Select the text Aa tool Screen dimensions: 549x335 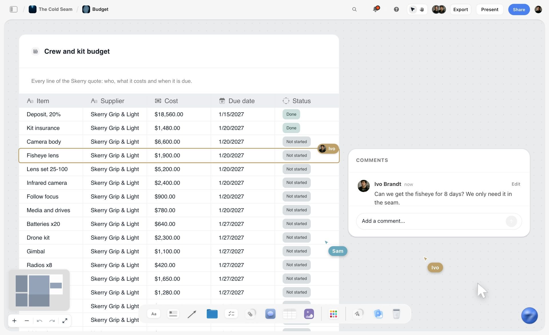click(154, 314)
